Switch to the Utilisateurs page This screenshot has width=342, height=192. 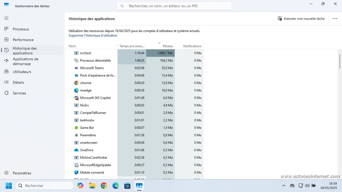pos(32,72)
